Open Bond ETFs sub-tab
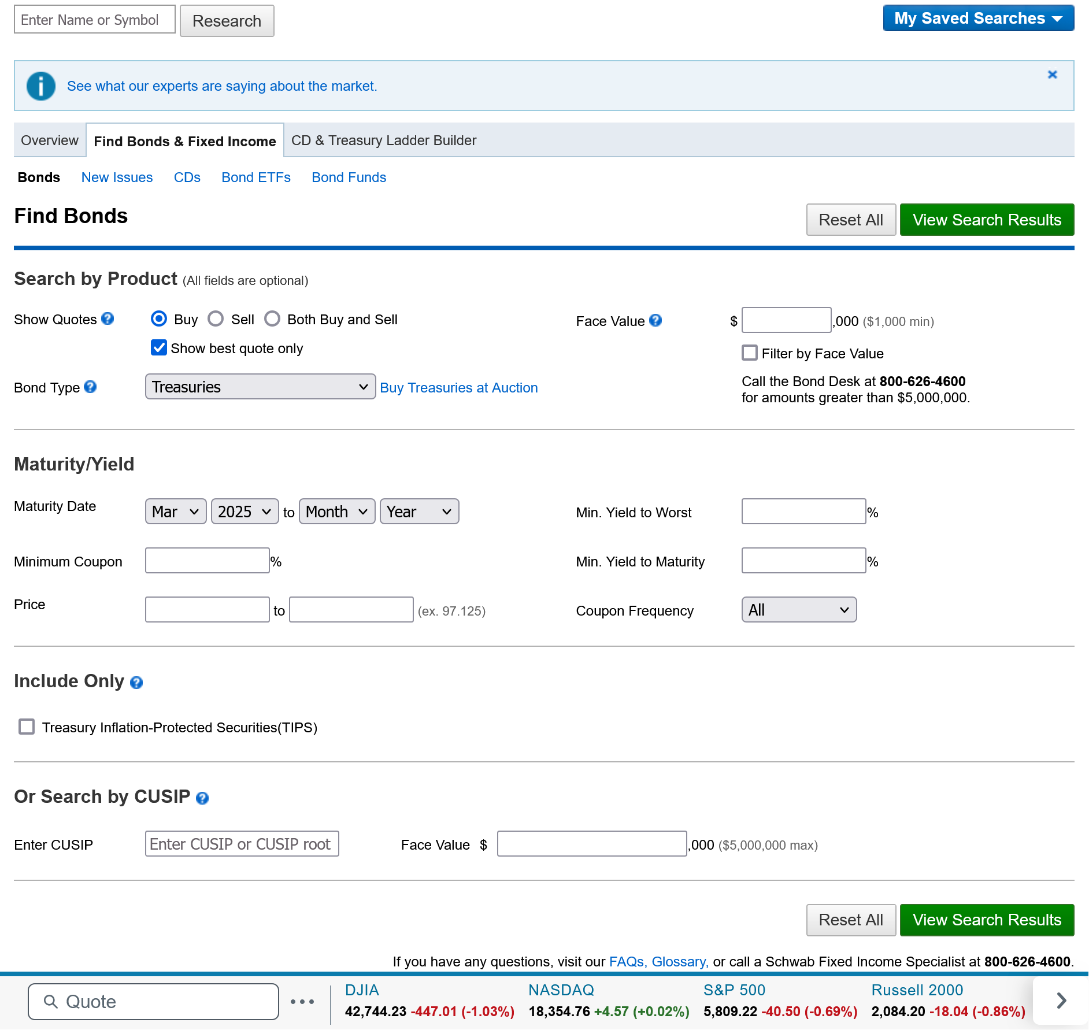 tap(256, 177)
